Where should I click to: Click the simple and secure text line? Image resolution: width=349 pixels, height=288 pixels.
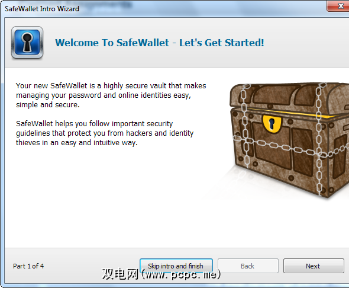pos(48,105)
